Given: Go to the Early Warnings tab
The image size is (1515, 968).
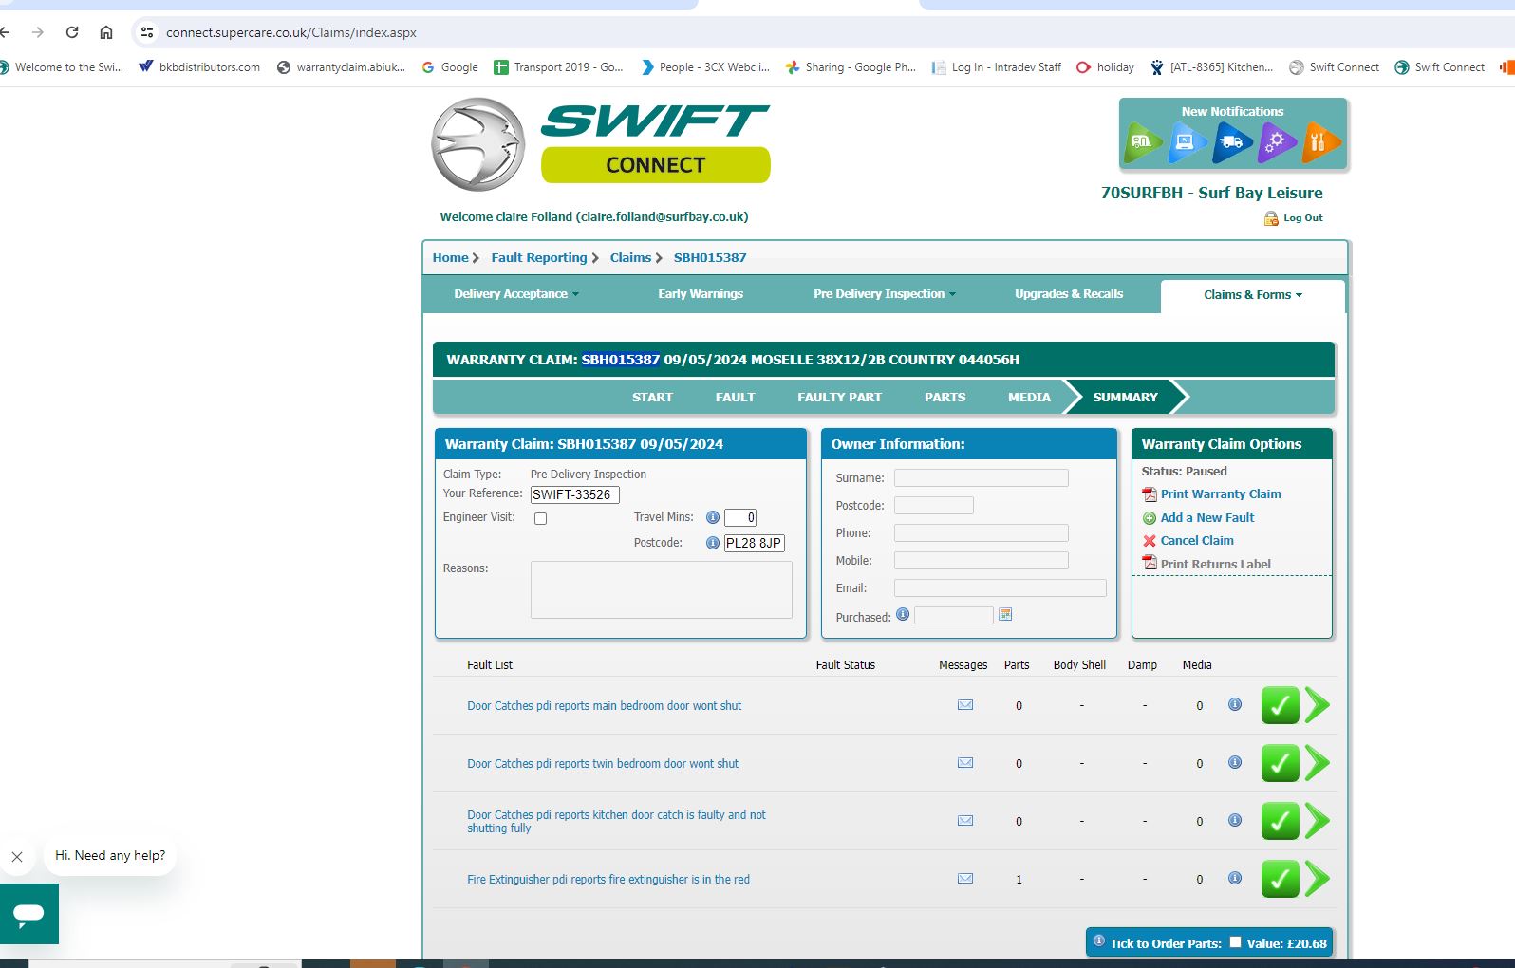Looking at the screenshot, I should [700, 294].
